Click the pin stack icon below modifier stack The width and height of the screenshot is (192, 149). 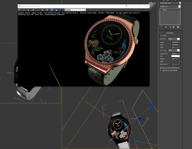click(161, 27)
